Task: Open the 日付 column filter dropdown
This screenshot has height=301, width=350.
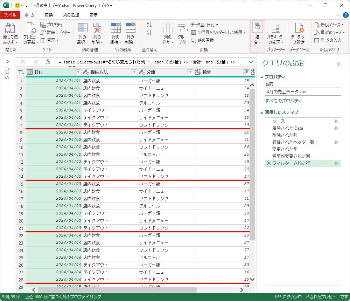Action: pos(78,72)
